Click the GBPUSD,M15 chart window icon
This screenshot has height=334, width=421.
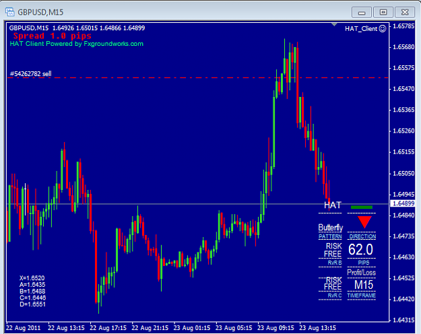point(10,12)
